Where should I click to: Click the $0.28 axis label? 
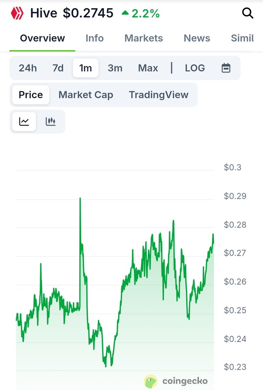pos(235,225)
